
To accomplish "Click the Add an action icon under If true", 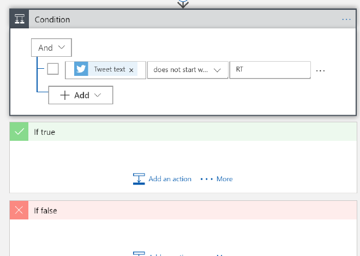I will coord(139,179).
